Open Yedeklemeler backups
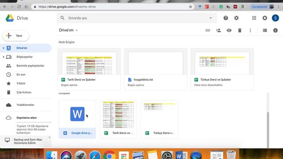Screen dimensions: 283x159 click(x=26, y=105)
